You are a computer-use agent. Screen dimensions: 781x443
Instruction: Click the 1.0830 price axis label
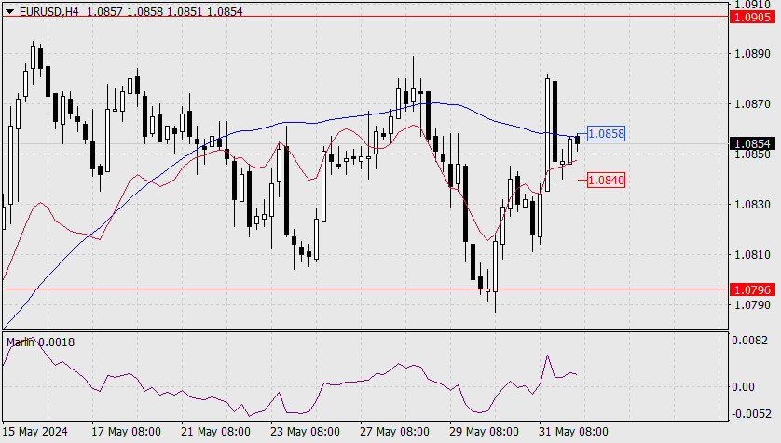(752, 205)
